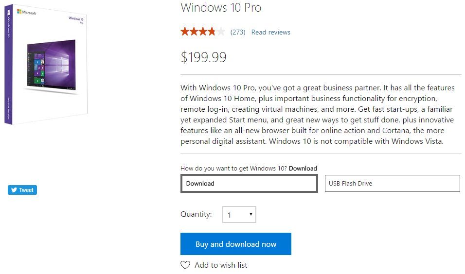Viewport: 465px width, 274px height.
Task: Click the Add to wish list text
Action: click(221, 265)
